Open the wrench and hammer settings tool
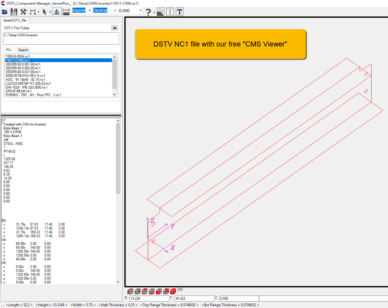 [23, 12]
